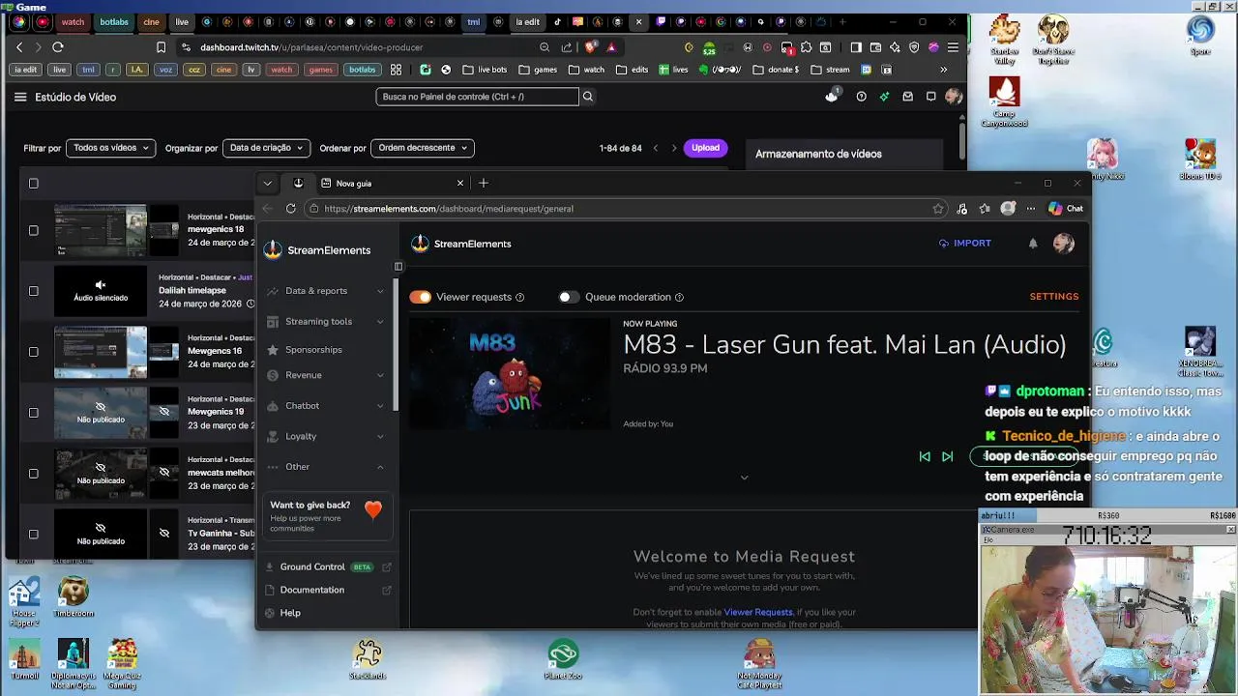Reload the Twitch dashboard page
Image resolution: width=1238 pixels, height=696 pixels.
58,46
